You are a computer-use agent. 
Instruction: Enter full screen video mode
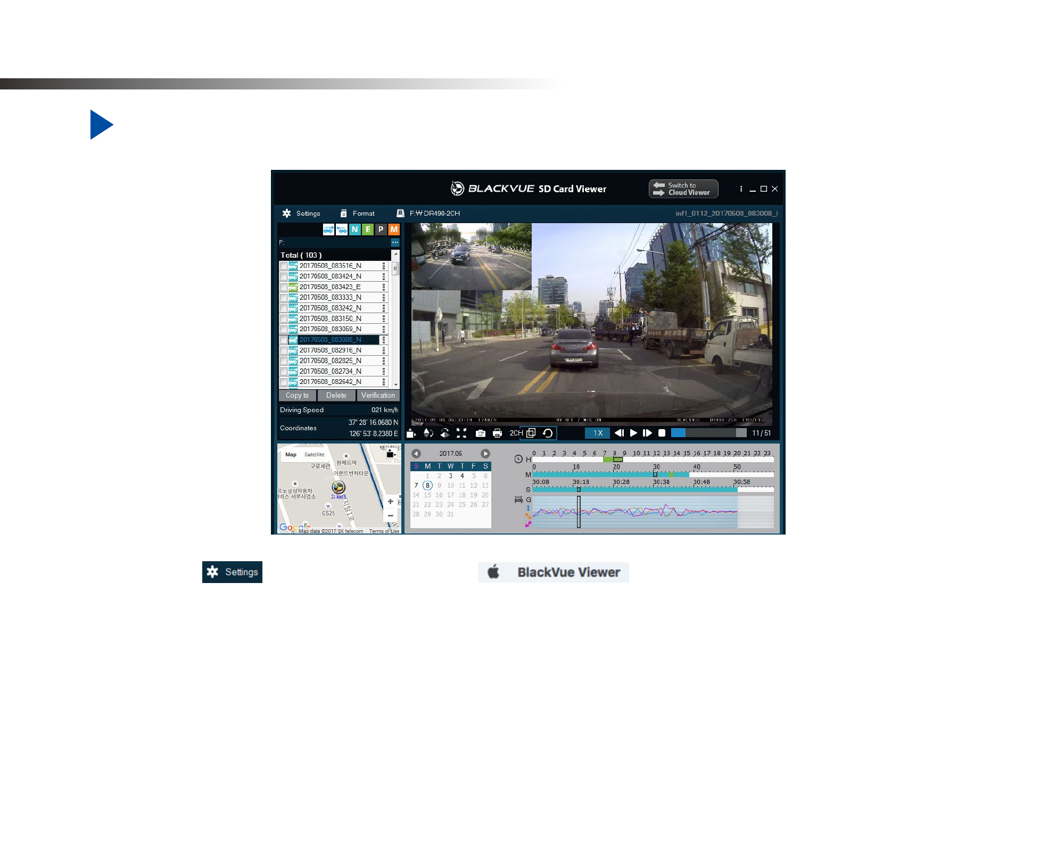(461, 433)
